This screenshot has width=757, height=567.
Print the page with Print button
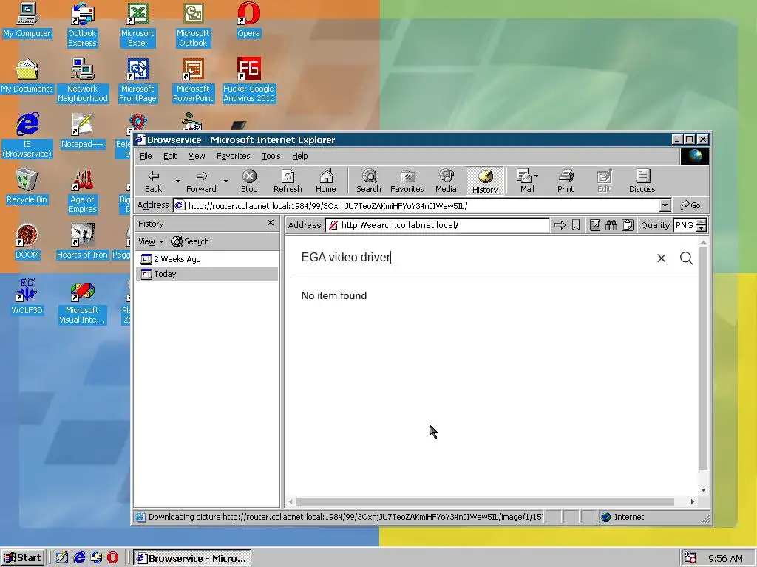(566, 182)
